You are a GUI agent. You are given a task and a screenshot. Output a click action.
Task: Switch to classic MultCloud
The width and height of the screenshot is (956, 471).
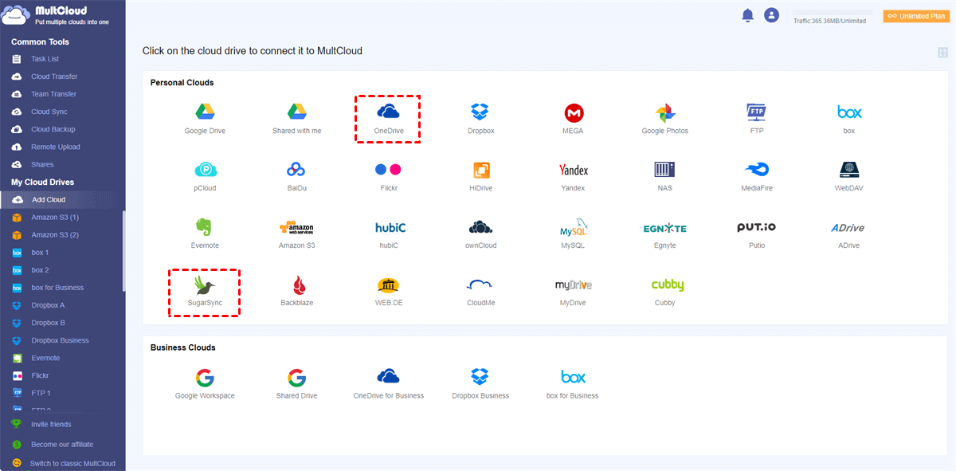pos(72,463)
